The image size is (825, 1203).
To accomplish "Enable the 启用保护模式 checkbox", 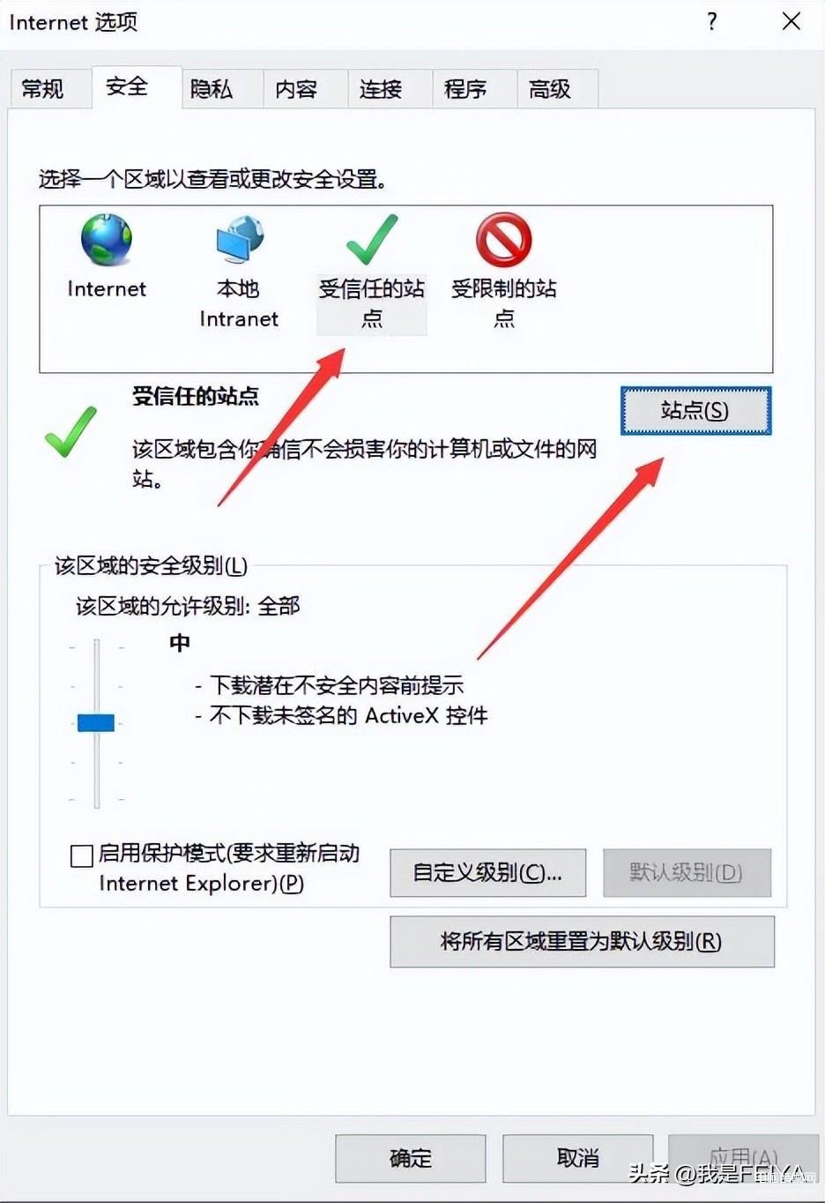I will tap(82, 856).
